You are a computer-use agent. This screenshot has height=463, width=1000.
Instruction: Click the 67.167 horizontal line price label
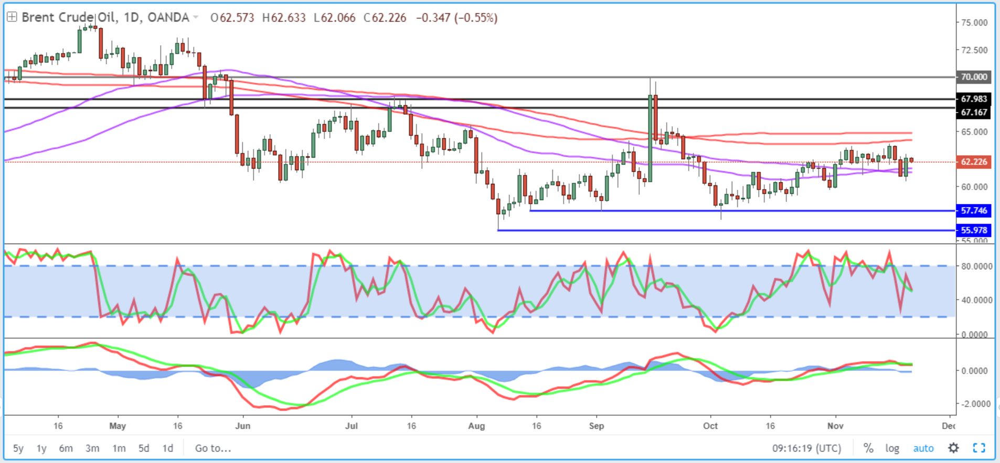(x=974, y=112)
